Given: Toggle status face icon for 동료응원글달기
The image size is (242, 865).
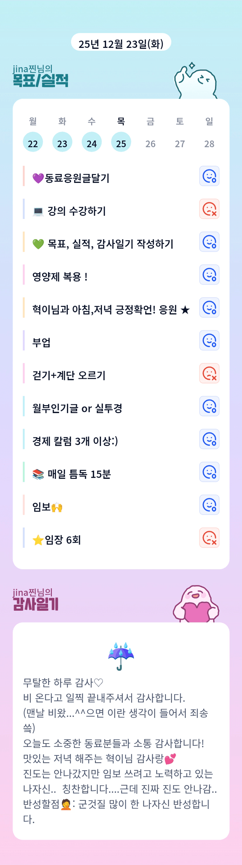Looking at the screenshot, I should pos(209,176).
